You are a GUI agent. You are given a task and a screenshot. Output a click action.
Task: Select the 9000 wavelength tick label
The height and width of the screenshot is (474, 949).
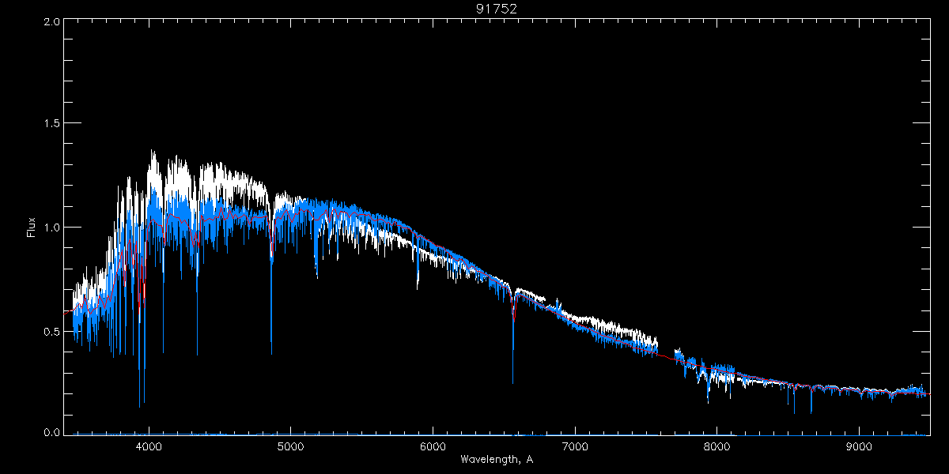point(860,446)
